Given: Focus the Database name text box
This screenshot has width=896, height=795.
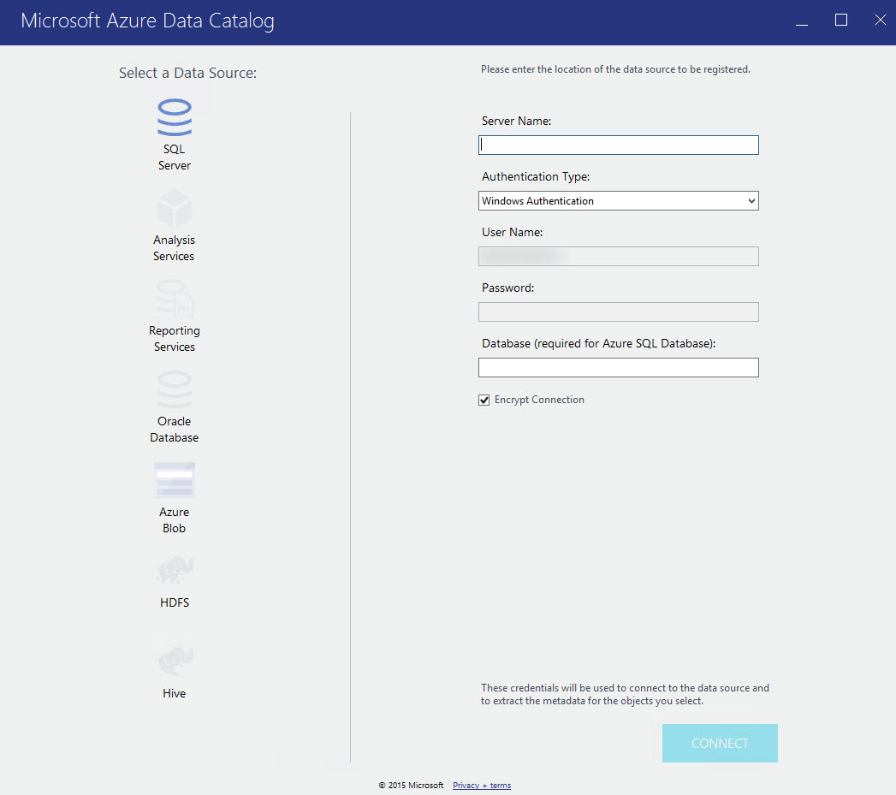Looking at the screenshot, I should pyautogui.click(x=618, y=367).
